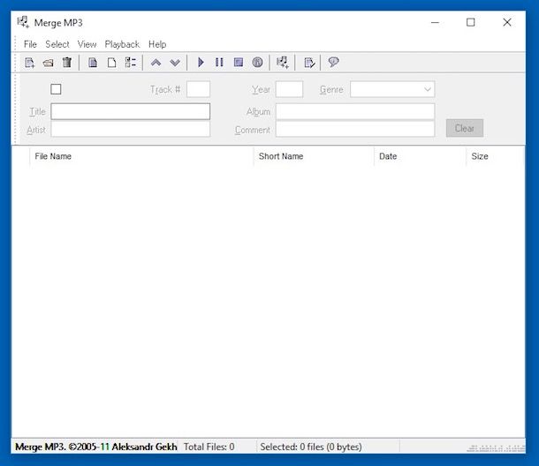Click into the Artist input field
Viewport: 539px width, 466px height.
pos(130,129)
